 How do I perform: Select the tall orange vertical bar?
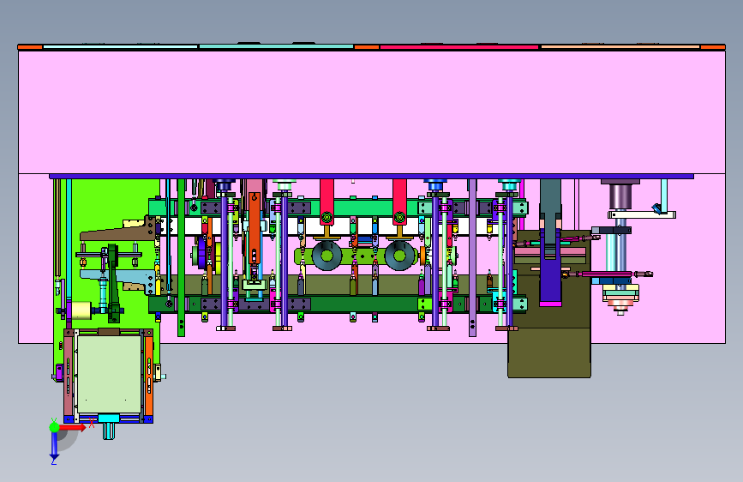tap(255, 228)
